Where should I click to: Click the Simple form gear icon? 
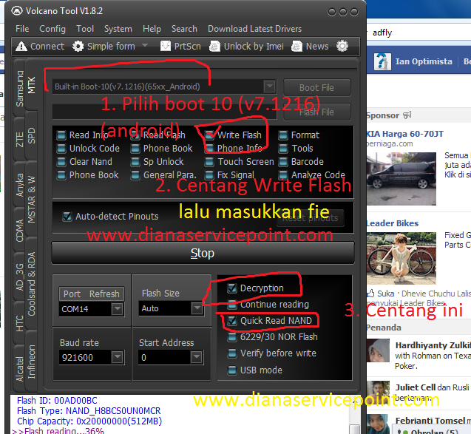coord(78,47)
